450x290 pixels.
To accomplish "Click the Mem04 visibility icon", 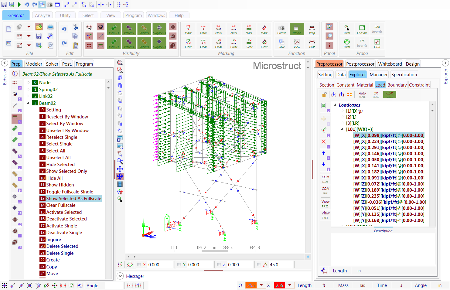I will pos(114,43).
